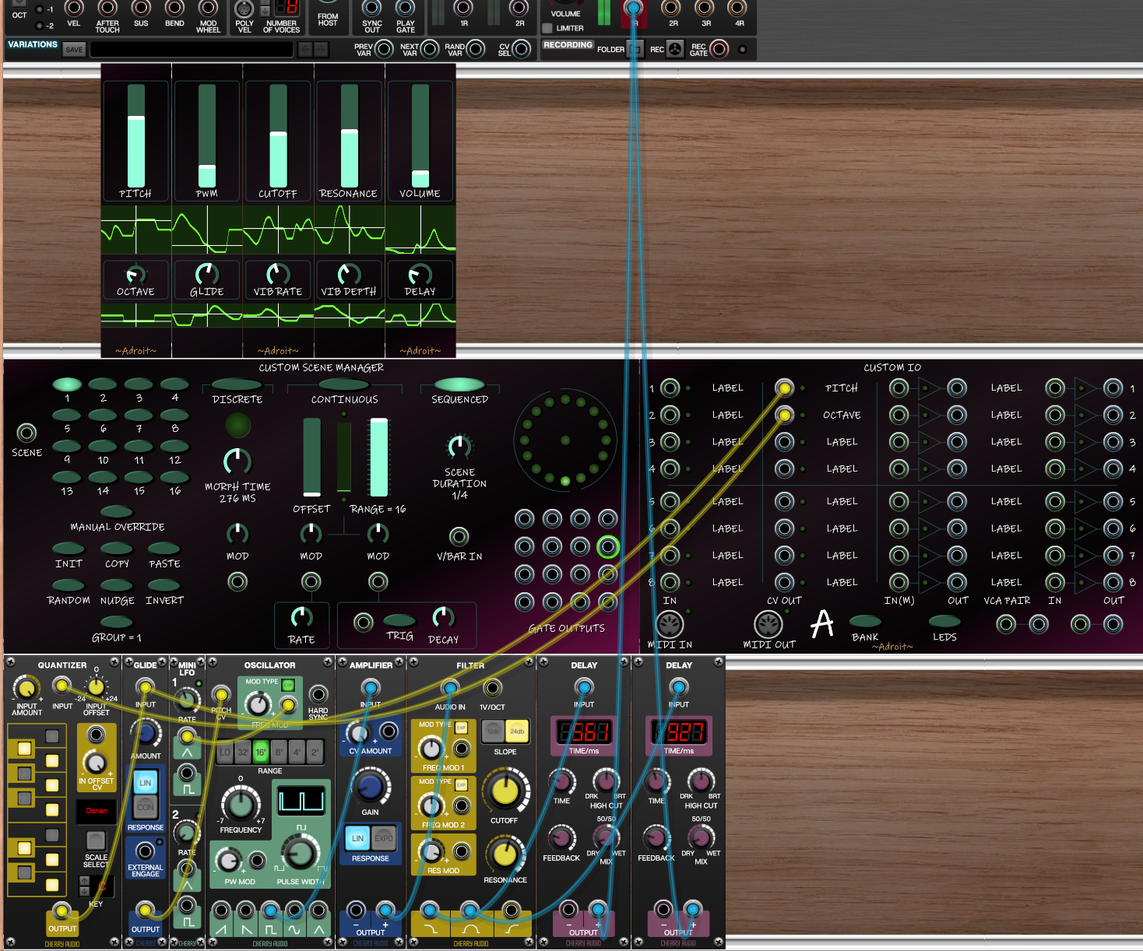
Task: Click the BANK button on Custom IO
Action: 865,621
